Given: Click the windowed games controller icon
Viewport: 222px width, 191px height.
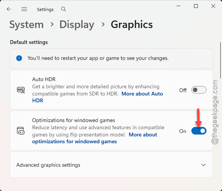Looking at the screenshot, I should 21,131.
